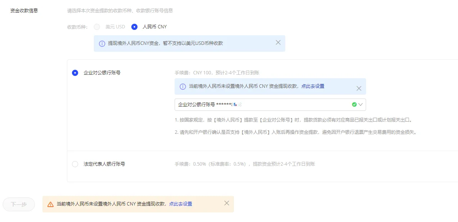
Task: Click the 资金收款信息 section heading
Action: coord(24,11)
